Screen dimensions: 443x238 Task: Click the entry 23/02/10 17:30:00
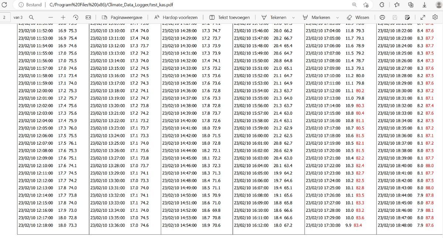click(323, 225)
